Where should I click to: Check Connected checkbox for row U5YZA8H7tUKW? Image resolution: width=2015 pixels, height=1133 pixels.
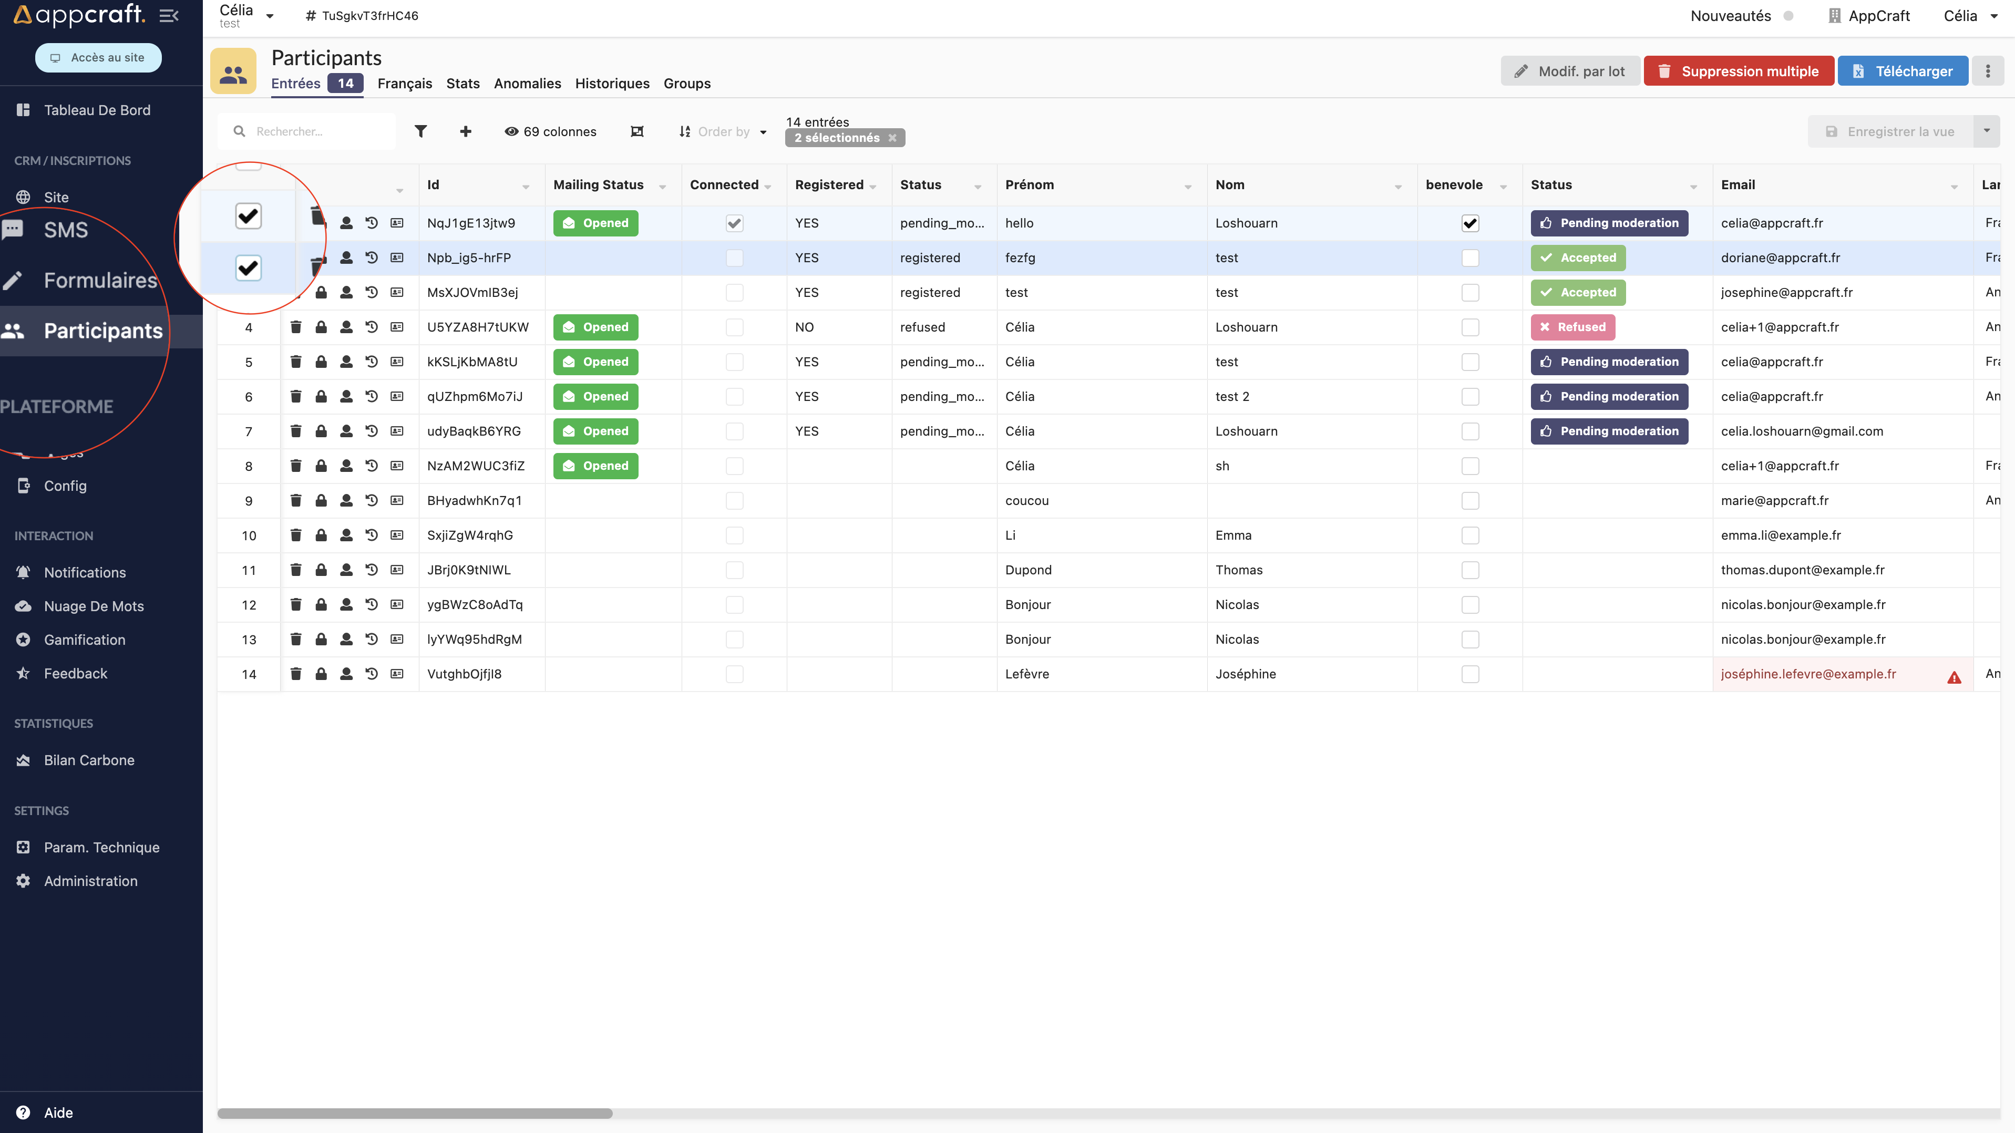(734, 327)
